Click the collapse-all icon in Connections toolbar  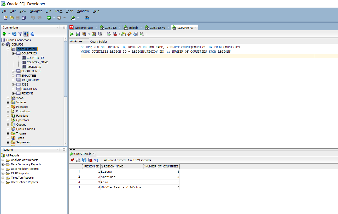(32, 34)
